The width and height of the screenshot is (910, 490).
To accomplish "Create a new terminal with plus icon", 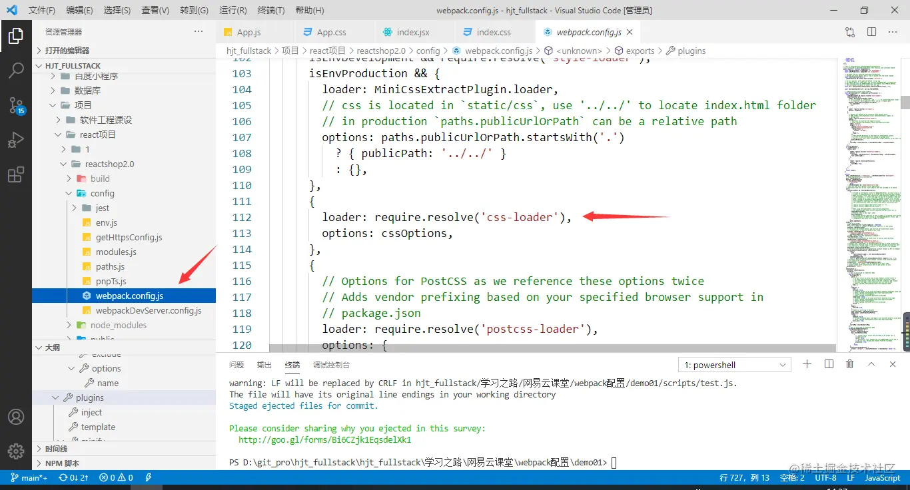I will (807, 364).
